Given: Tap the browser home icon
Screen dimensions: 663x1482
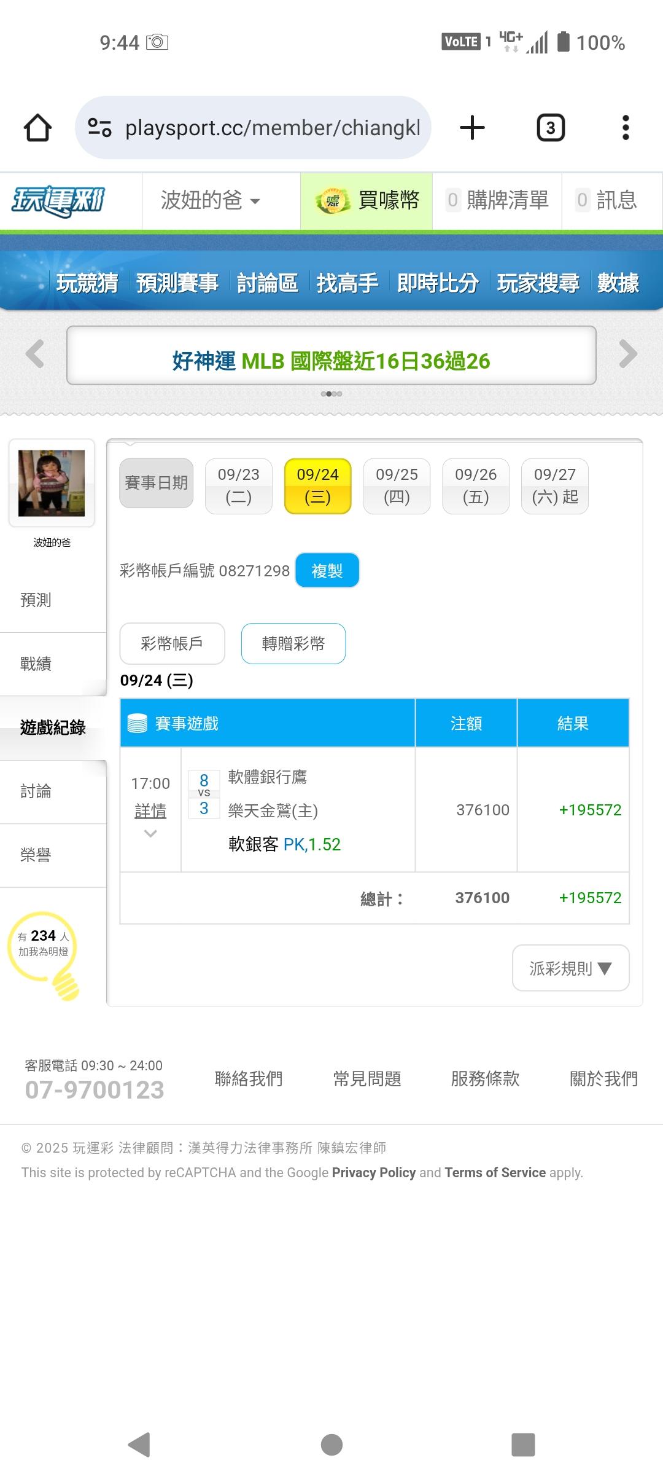Looking at the screenshot, I should click(x=37, y=128).
